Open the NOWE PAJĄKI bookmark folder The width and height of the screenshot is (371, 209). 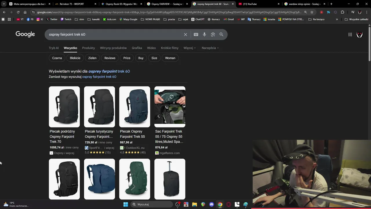click(x=150, y=19)
